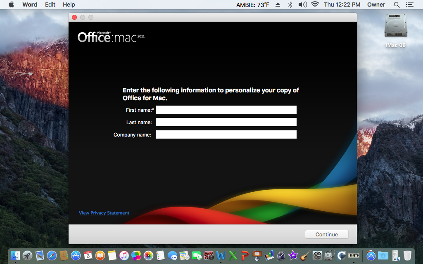Open Keynote from the Dock
The height and width of the screenshot is (264, 423).
point(257,255)
